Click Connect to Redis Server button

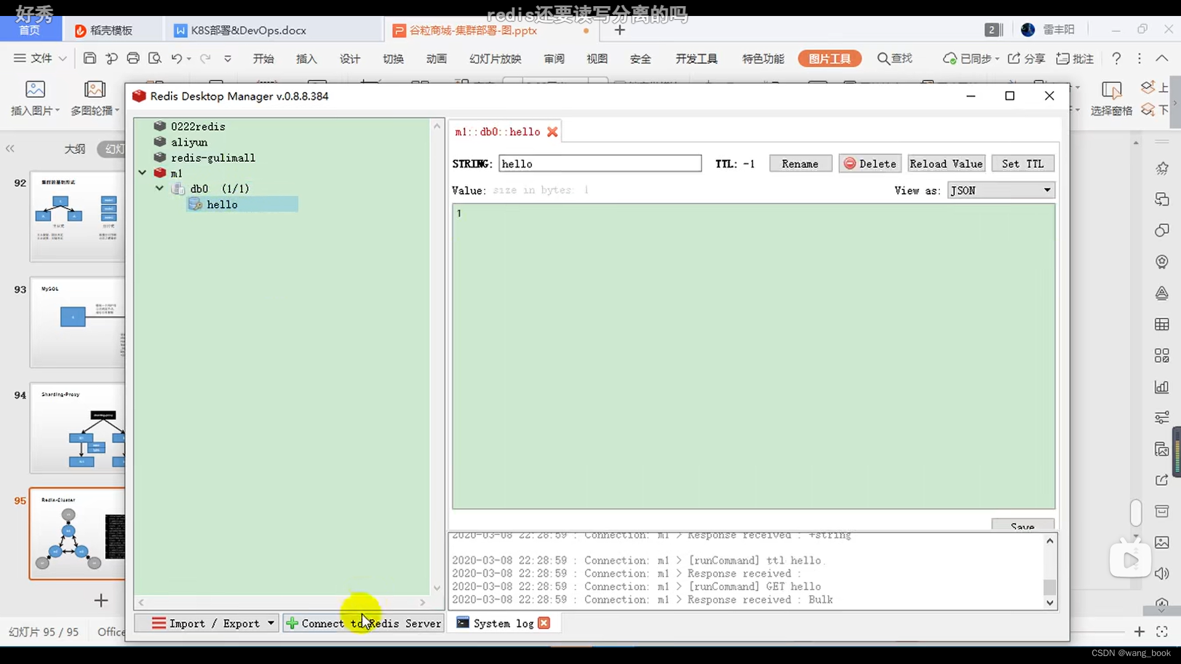click(364, 623)
